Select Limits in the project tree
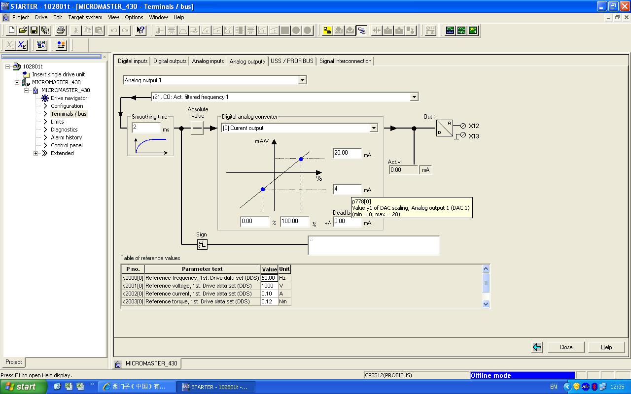The image size is (631, 394). pos(57,122)
